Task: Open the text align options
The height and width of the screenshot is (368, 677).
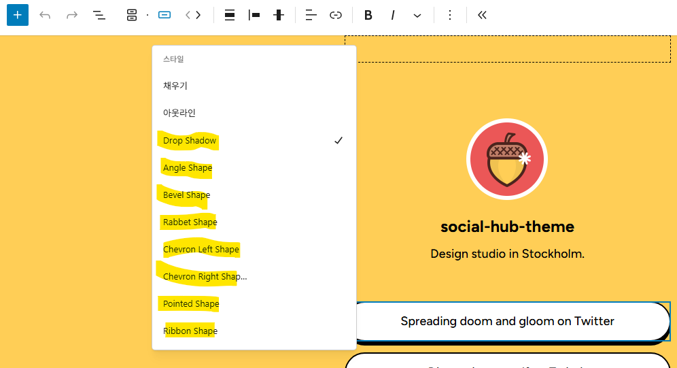Action: (311, 15)
